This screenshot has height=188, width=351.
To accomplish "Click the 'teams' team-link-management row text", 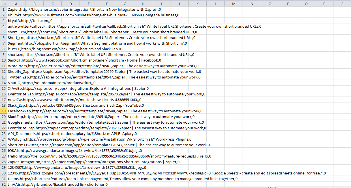I will (x=123, y=179).
